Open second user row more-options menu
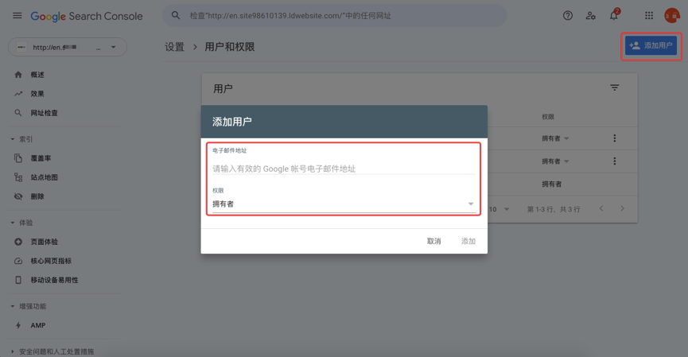Viewport: 688px width, 357px height. tap(615, 161)
